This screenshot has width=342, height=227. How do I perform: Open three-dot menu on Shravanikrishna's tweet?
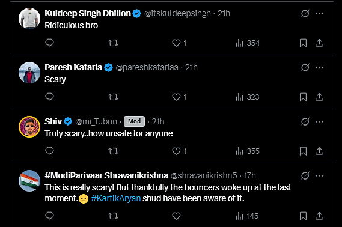point(319,175)
